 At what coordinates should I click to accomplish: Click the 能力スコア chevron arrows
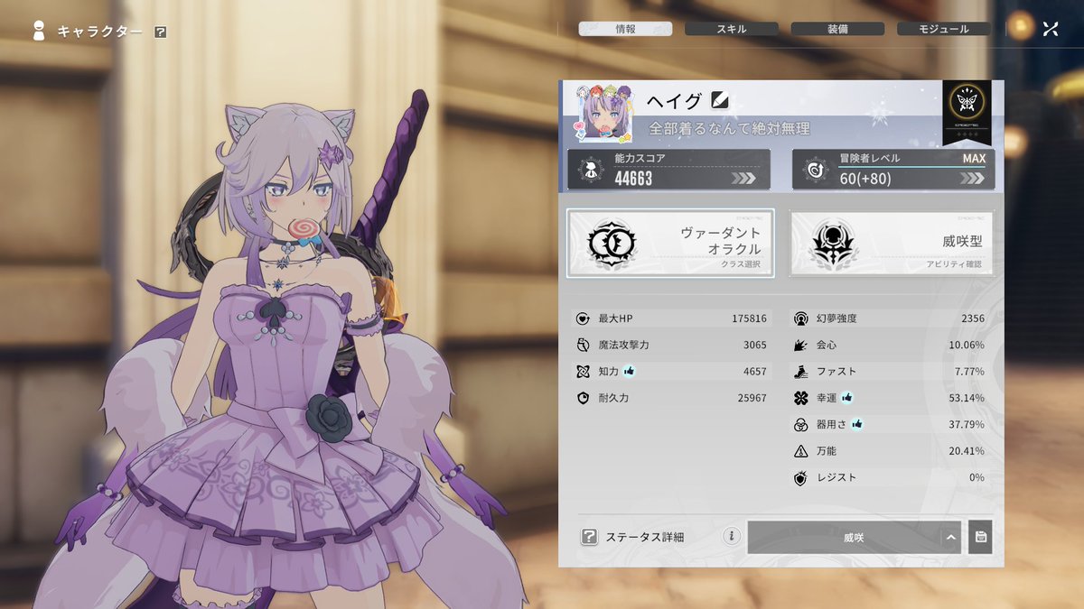click(x=743, y=179)
